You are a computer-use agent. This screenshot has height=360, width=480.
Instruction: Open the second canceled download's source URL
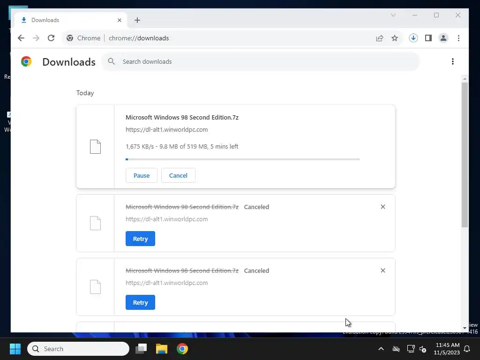[x=166, y=283]
